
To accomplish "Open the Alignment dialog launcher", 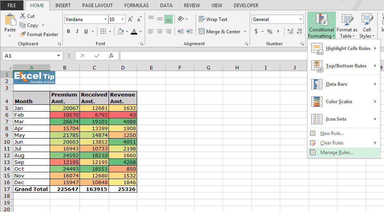I will [246, 44].
